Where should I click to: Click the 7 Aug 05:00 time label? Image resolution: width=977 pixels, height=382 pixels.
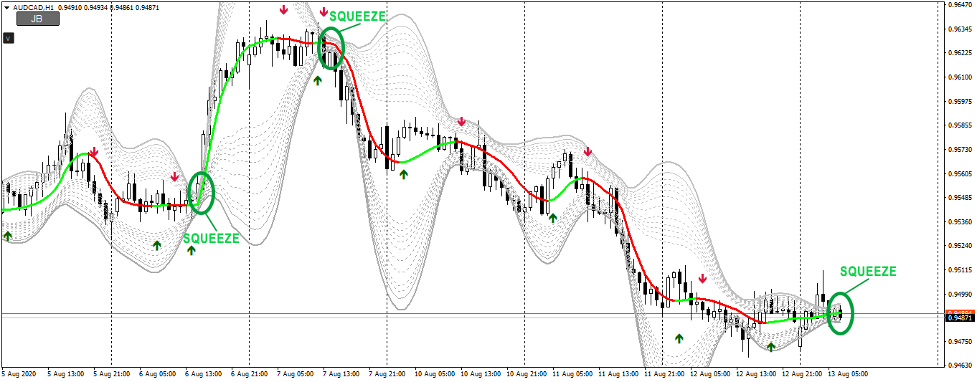click(296, 374)
